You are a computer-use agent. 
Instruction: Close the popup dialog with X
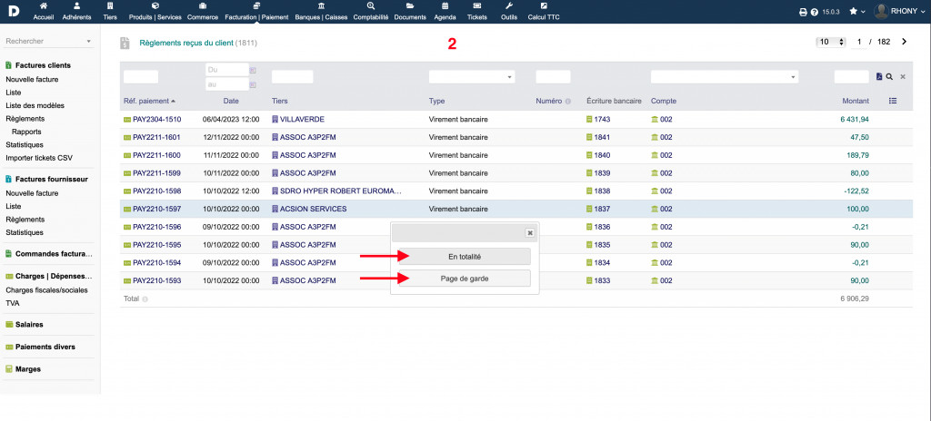tap(529, 232)
